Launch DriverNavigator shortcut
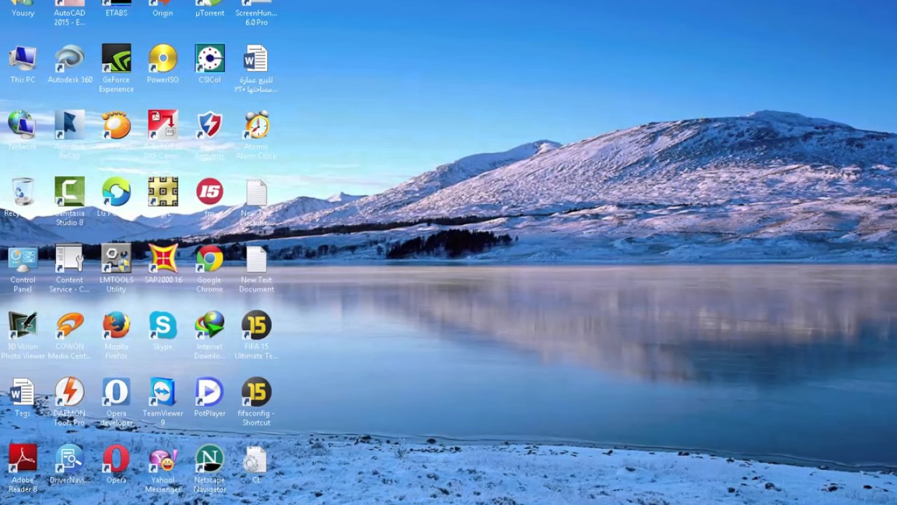The image size is (897, 505). pos(69,464)
